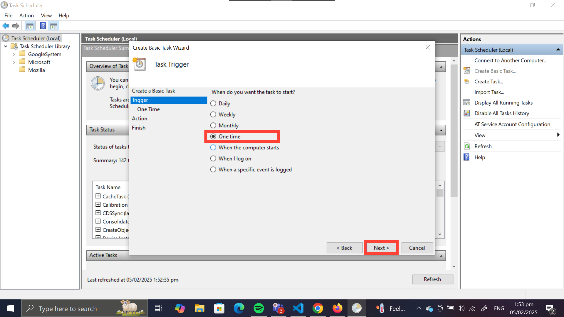This screenshot has width=564, height=317.
Task: Click the Cancel button in wizard
Action: 417,248
